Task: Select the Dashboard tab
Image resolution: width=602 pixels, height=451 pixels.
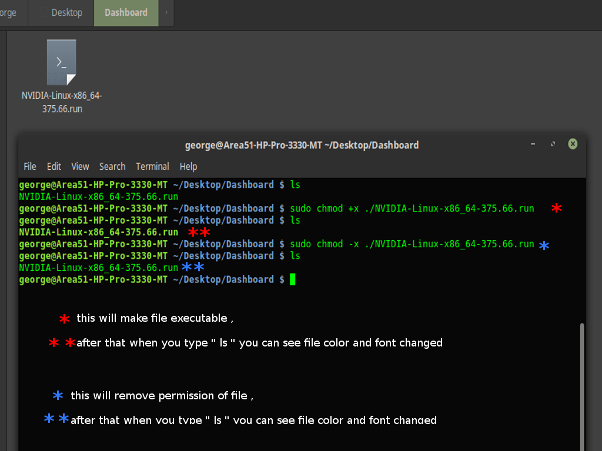Action: pos(125,12)
